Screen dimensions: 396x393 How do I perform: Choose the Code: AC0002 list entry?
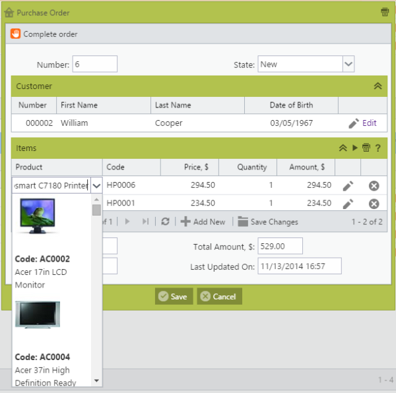[42, 259]
